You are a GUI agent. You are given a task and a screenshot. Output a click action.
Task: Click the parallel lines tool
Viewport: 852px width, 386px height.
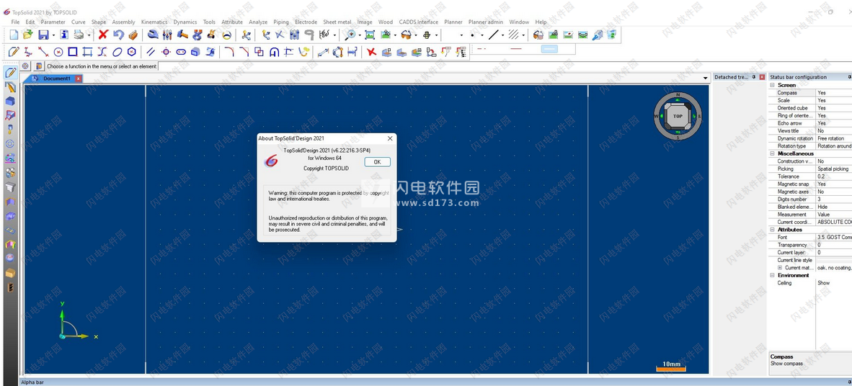click(151, 52)
